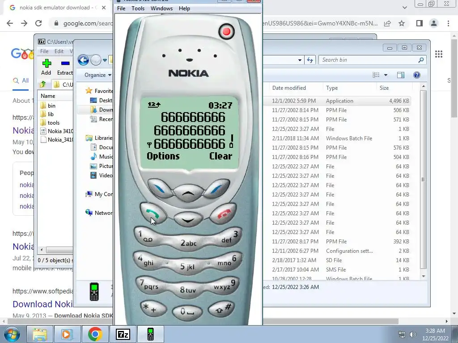The image size is (458, 343).
Task: Select the Application row dated 12/1/2002
Action: pyautogui.click(x=337, y=101)
